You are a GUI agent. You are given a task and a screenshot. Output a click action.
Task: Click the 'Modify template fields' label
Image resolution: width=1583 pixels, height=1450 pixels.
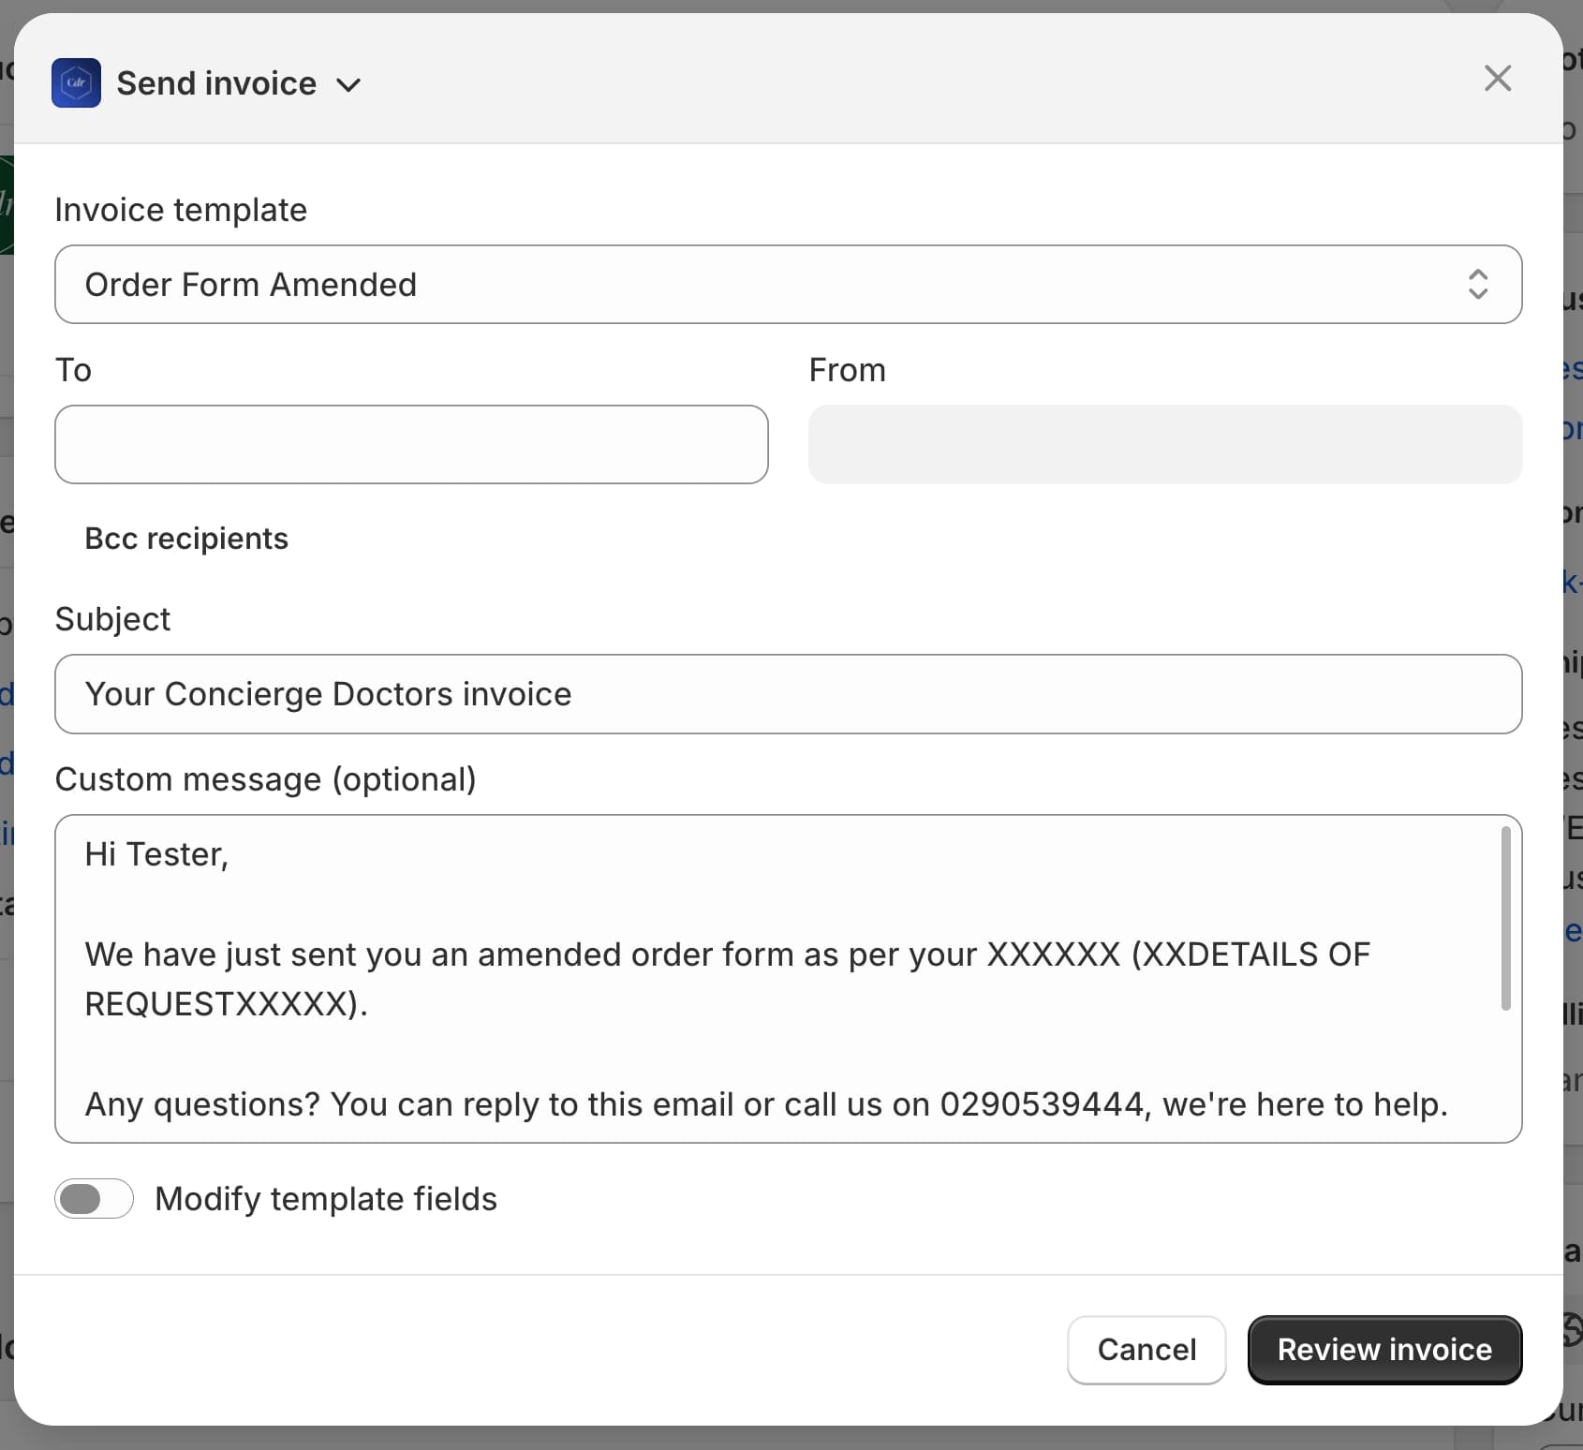(x=326, y=1199)
